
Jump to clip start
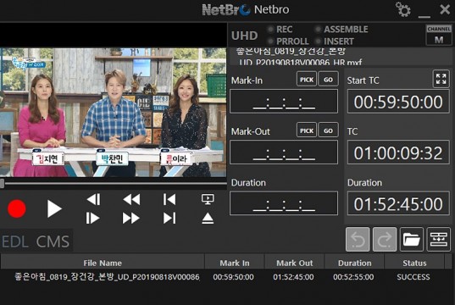(x=169, y=199)
